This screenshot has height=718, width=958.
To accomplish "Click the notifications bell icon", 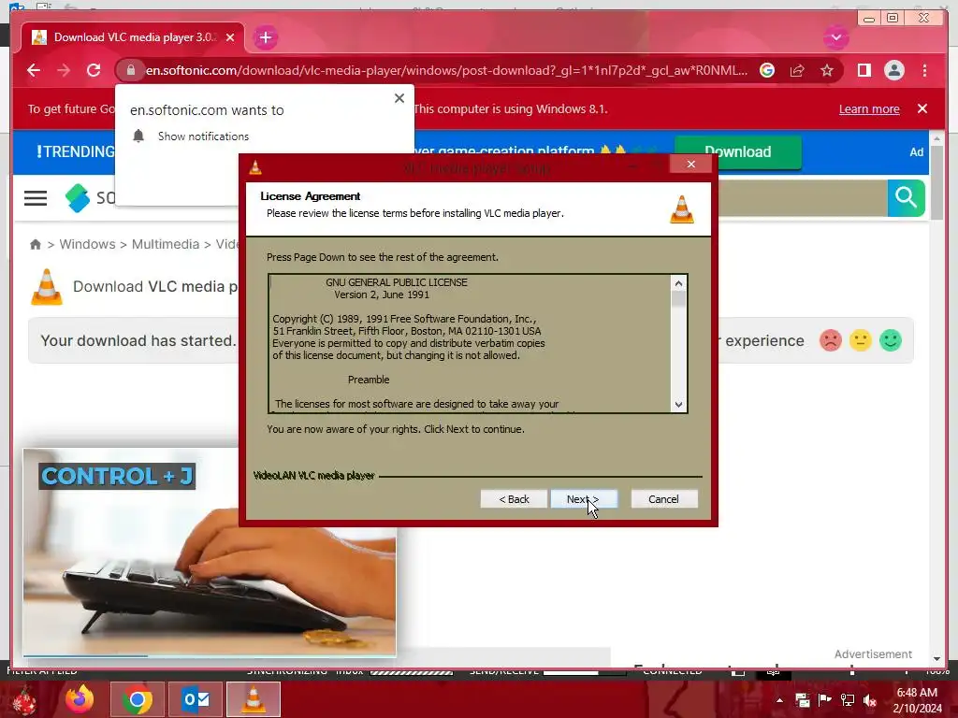I will [x=138, y=136].
